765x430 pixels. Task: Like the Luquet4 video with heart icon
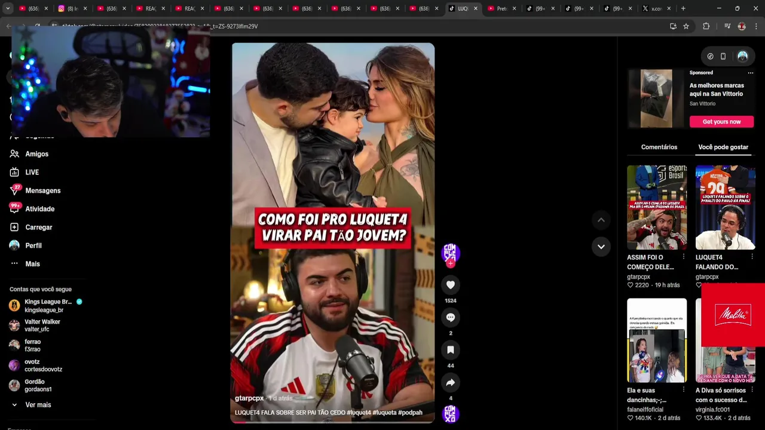[451, 285]
